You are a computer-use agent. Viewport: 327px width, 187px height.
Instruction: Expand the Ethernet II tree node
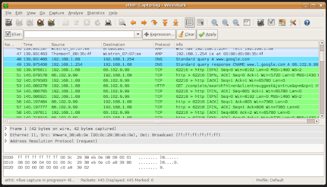[x=6, y=135]
